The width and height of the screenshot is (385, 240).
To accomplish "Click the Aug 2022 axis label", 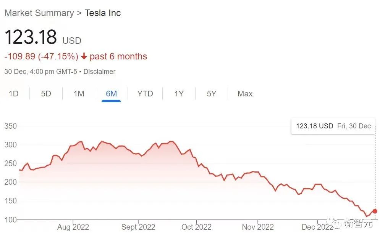I will (x=73, y=227).
